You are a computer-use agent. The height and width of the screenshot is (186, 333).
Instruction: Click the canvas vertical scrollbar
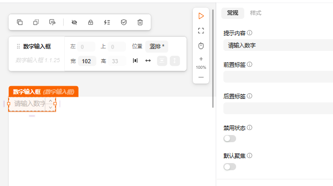click(213, 59)
